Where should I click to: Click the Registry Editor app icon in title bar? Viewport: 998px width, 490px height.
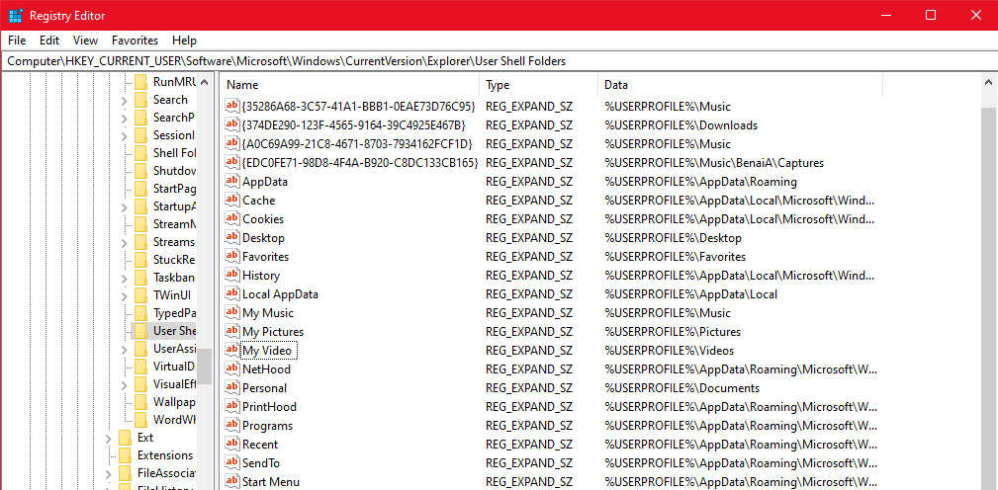click(x=16, y=15)
